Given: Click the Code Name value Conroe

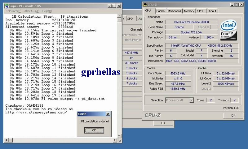Looking at the screenshot, I should tap(179, 27).
